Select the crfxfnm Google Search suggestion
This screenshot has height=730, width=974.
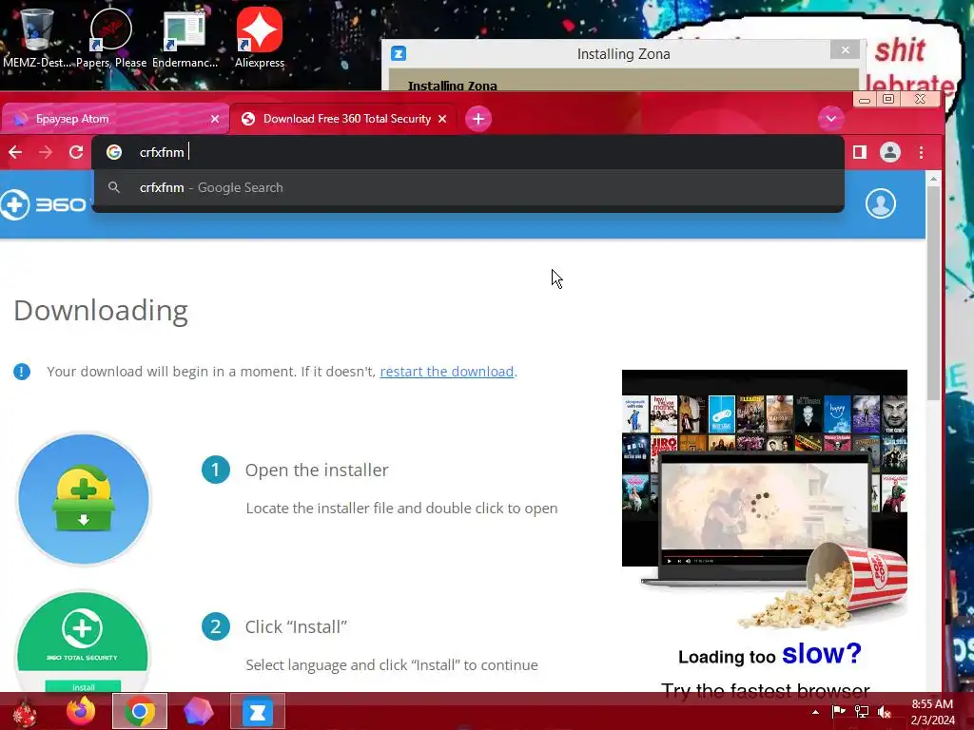click(468, 187)
